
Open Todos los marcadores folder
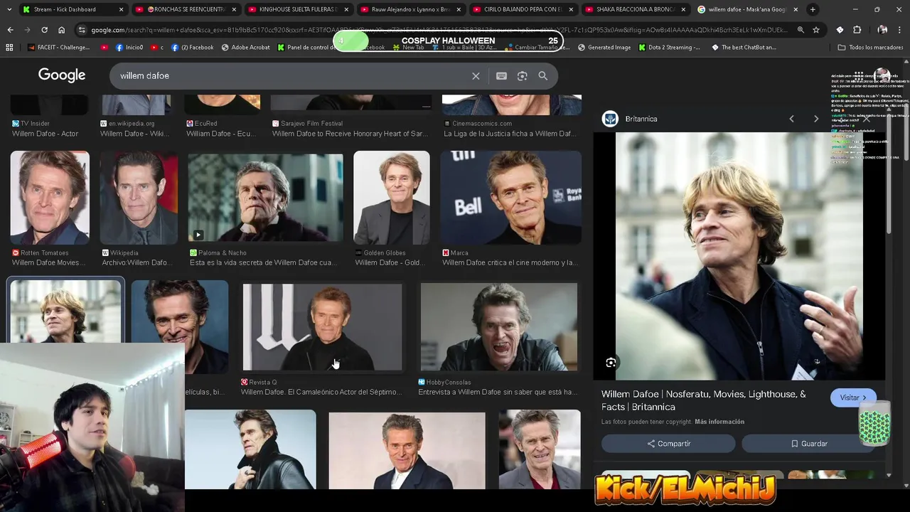870,48
